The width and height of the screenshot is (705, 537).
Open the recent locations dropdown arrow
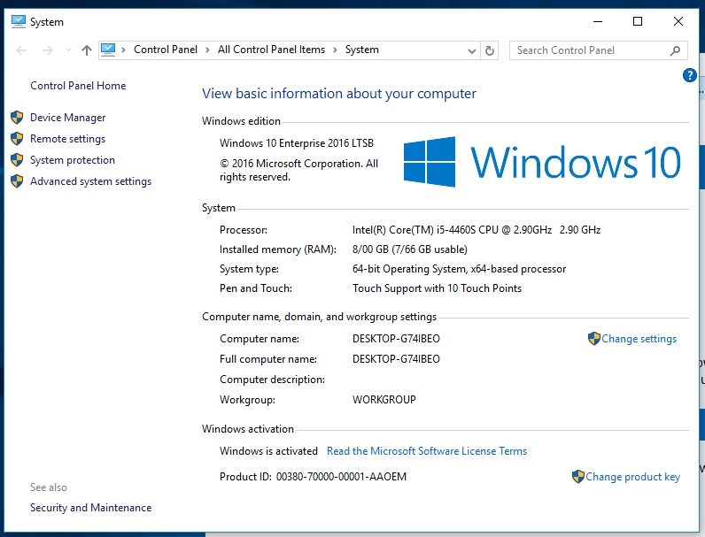[68, 50]
